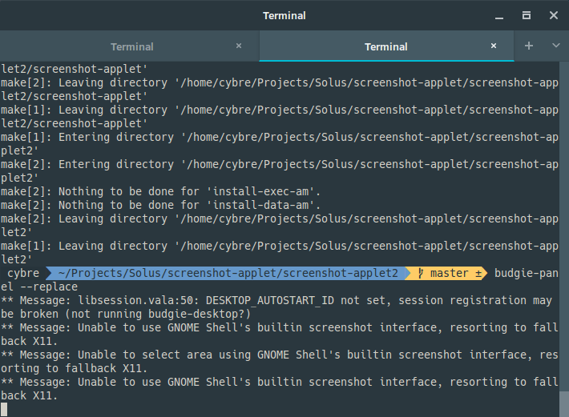569x417 pixels.
Task: Click the scrollbar track above the thumb
Action: pyautogui.click(x=564, y=225)
